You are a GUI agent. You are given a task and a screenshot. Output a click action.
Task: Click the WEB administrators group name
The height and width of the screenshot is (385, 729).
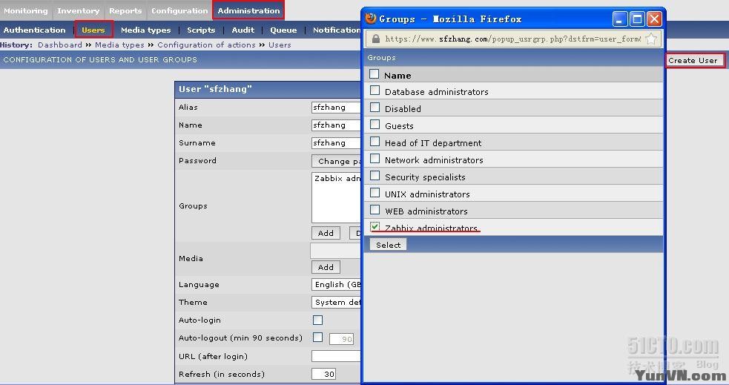point(426,211)
